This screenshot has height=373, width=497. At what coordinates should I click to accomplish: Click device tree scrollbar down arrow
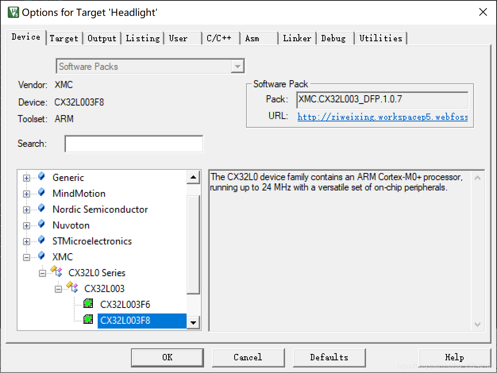coord(193,323)
